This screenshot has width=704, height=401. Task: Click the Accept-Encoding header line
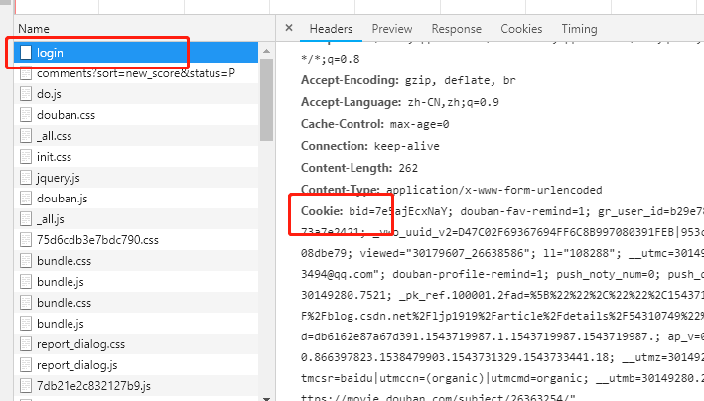(x=408, y=80)
